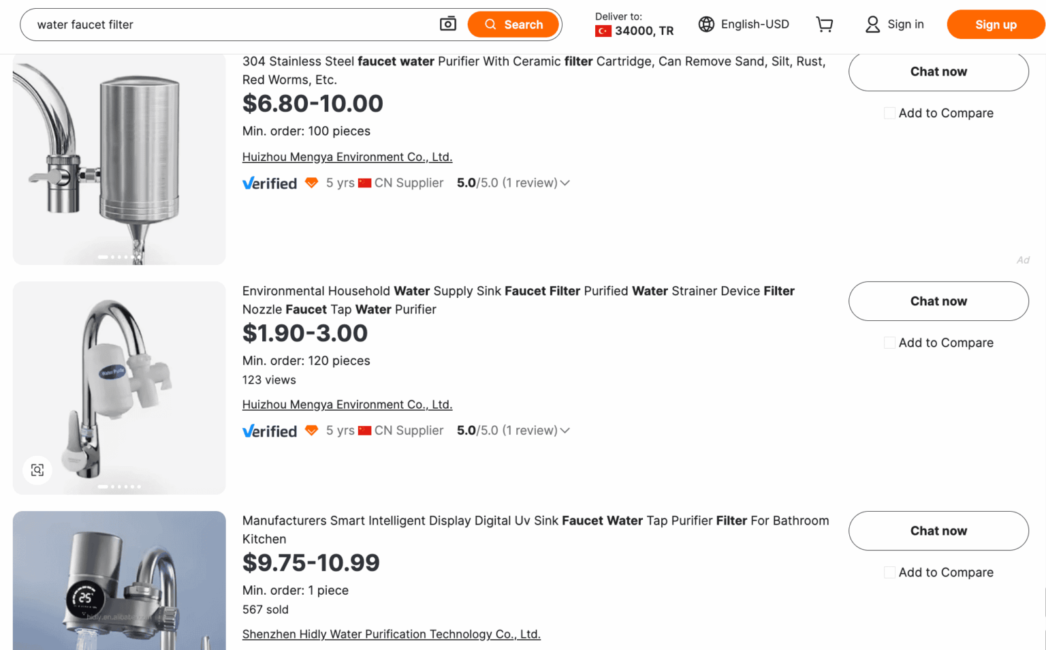
Task: Open Shenzhen Hidly Water Purification supplier page
Action: (391, 634)
